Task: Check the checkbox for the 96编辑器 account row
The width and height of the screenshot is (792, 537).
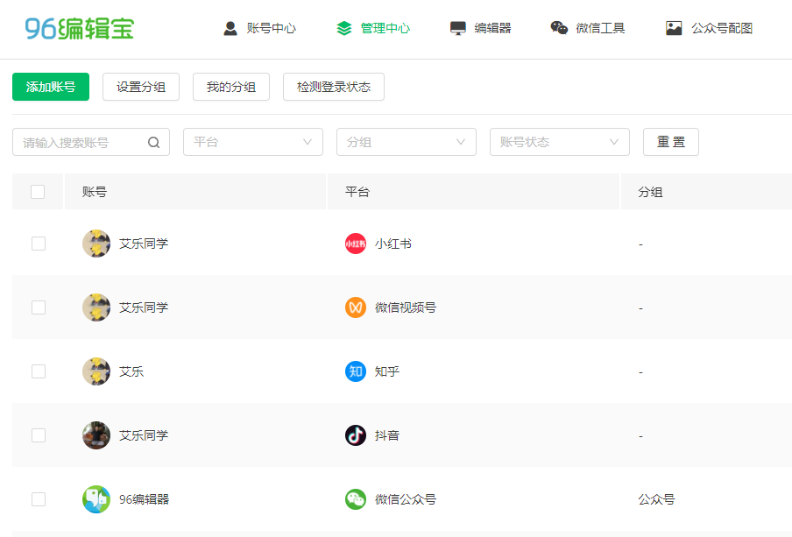Action: point(38,498)
